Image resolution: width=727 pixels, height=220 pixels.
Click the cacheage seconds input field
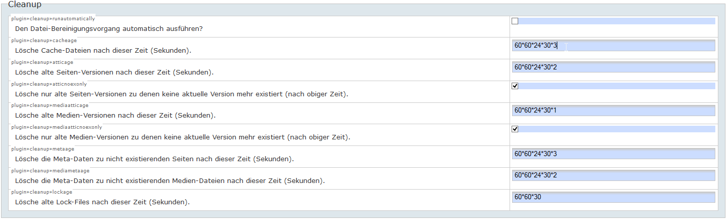[613, 46]
